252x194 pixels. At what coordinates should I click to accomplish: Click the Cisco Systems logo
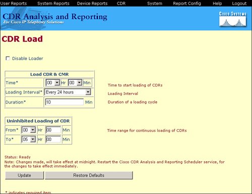[232, 19]
